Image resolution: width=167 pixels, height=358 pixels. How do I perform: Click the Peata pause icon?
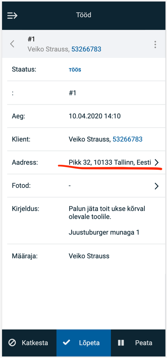(121, 343)
